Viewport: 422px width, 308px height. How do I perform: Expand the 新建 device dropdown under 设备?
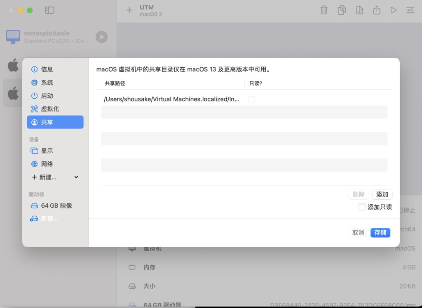point(55,177)
